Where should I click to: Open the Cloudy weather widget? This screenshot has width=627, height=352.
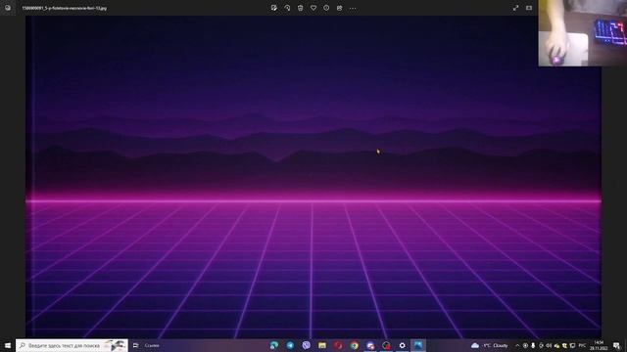(x=490, y=345)
